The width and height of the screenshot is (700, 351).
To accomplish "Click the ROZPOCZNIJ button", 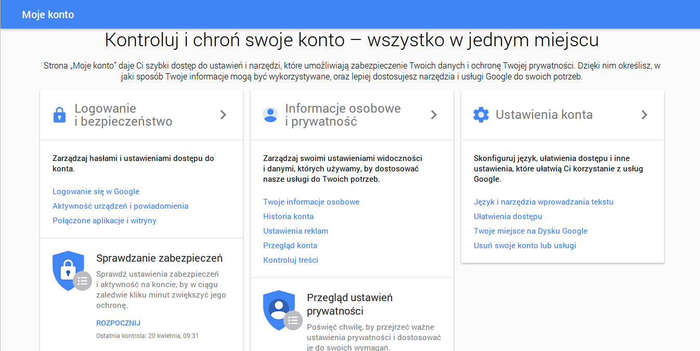I will [x=119, y=323].
